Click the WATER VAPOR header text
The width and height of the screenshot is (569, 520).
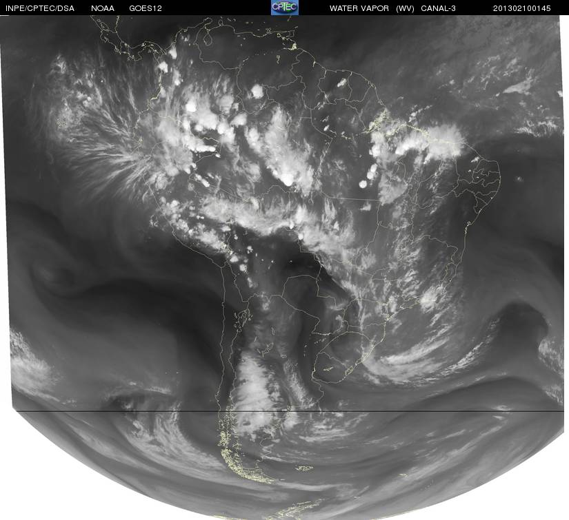[x=359, y=8]
